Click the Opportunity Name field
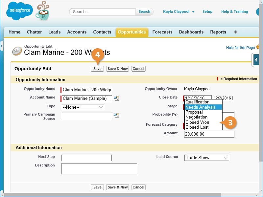The width and height of the screenshot is (263, 197). tap(87, 90)
